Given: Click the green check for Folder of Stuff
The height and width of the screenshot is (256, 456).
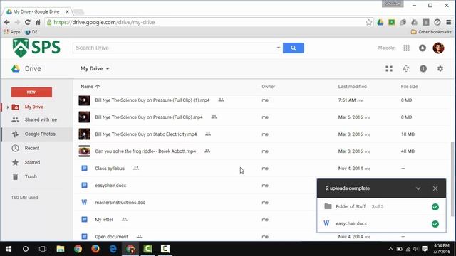Looking at the screenshot, I should 435,207.
